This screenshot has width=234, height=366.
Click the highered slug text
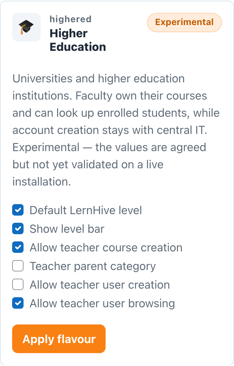click(71, 19)
